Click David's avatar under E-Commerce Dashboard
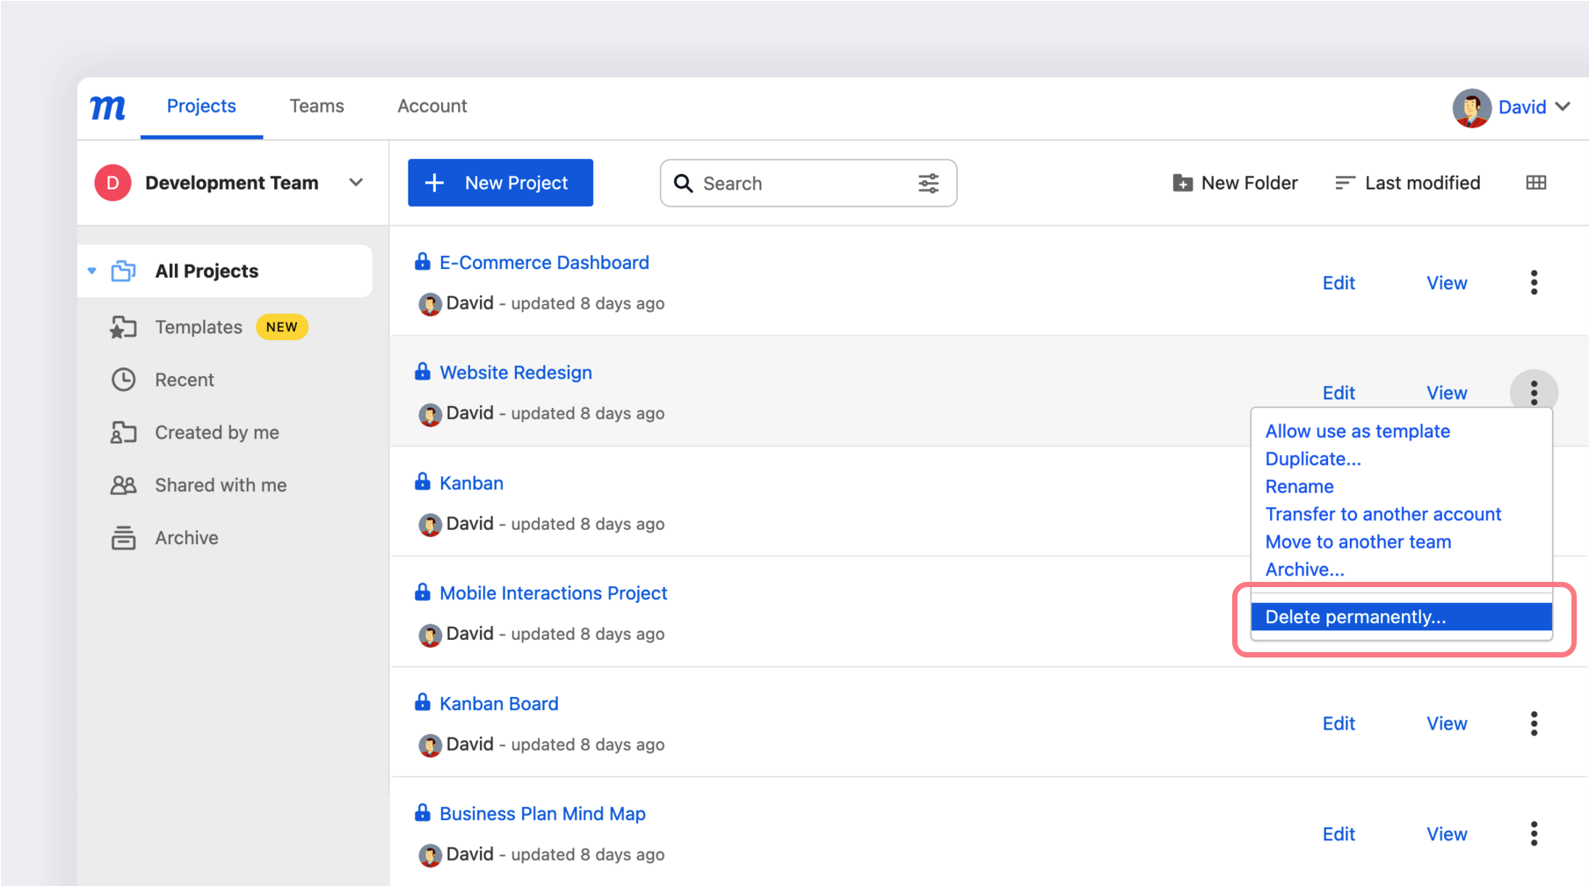Screen dimensions: 1589x886 430,303
